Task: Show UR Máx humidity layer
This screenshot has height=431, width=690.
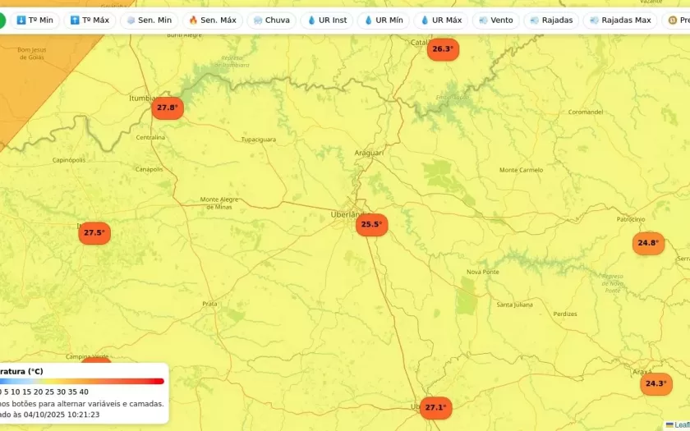Action: (439, 20)
